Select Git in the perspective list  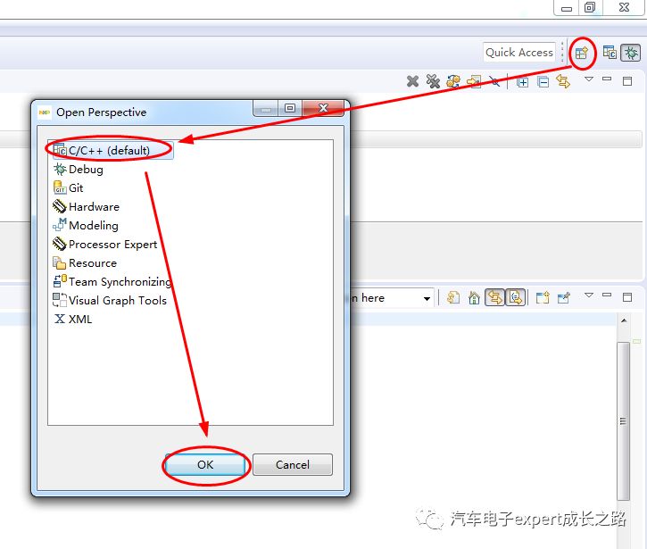click(69, 187)
